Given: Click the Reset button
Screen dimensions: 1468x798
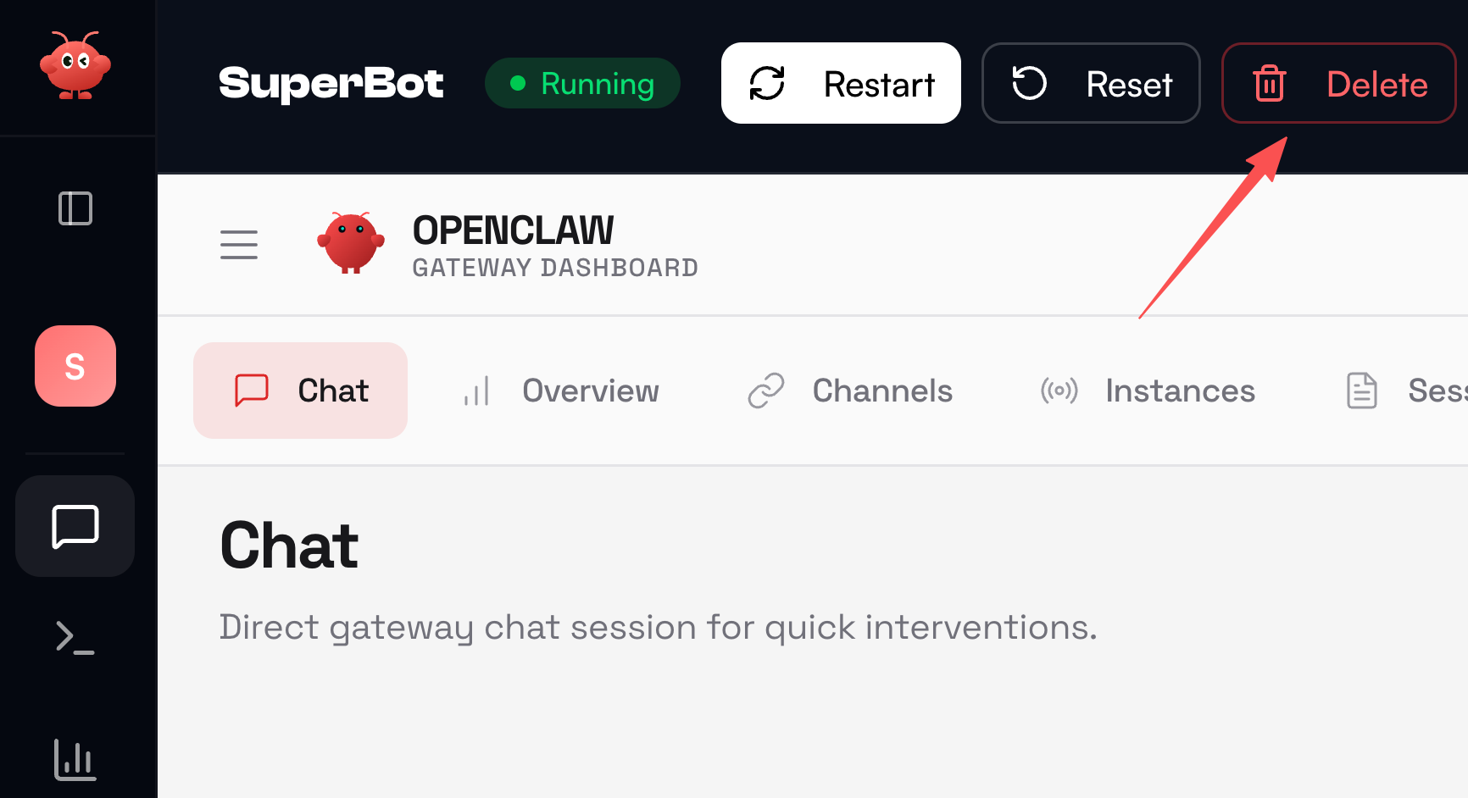Looking at the screenshot, I should pyautogui.click(x=1090, y=83).
